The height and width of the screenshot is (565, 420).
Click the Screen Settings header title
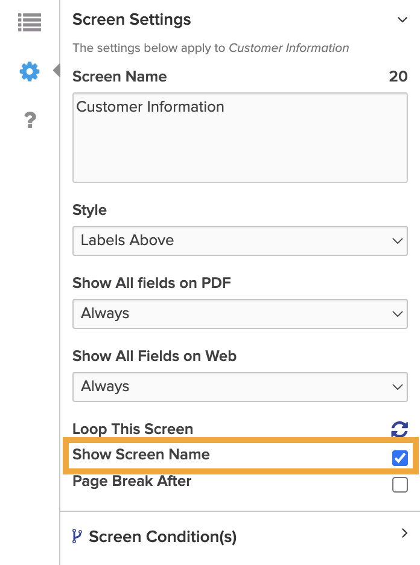point(131,19)
